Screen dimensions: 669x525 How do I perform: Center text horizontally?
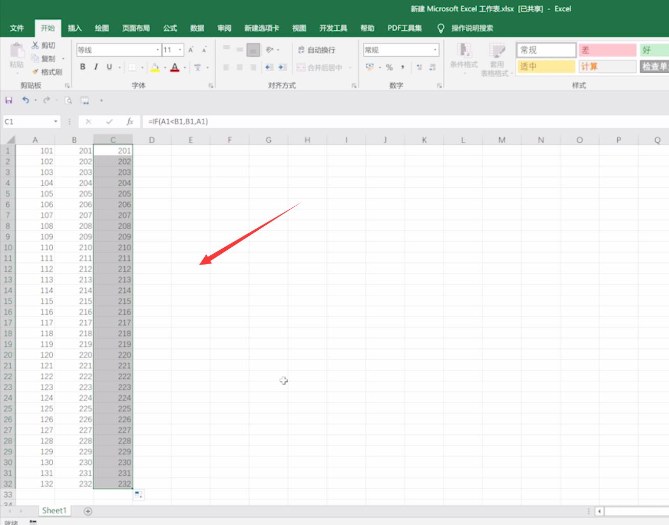pyautogui.click(x=240, y=67)
